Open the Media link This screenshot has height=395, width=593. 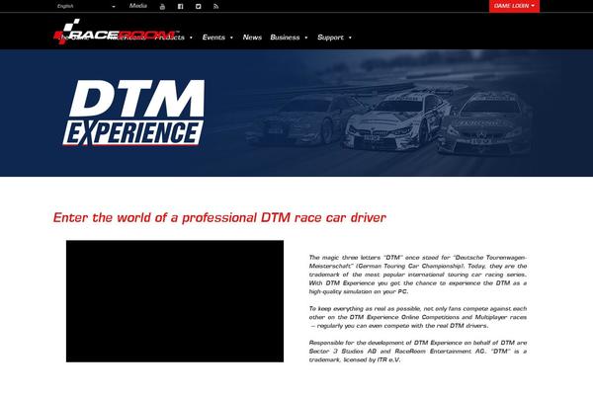138,6
